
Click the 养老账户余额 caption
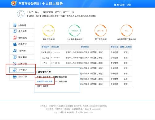[49, 39]
